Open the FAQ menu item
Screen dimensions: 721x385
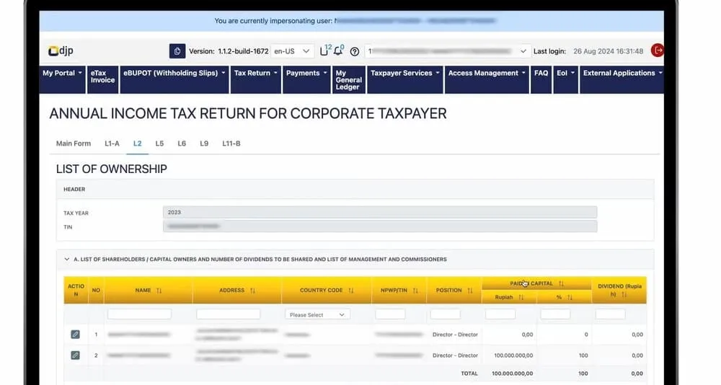(541, 79)
